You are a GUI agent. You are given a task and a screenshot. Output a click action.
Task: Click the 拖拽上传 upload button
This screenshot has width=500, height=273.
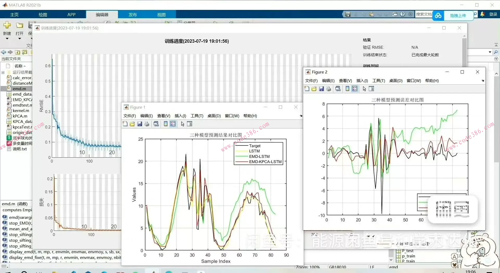click(x=458, y=16)
